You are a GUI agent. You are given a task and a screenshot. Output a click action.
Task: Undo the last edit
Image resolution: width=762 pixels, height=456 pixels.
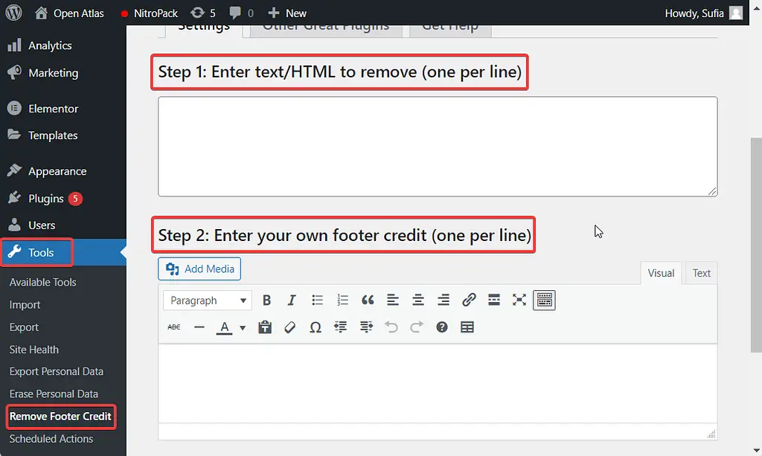coord(391,327)
